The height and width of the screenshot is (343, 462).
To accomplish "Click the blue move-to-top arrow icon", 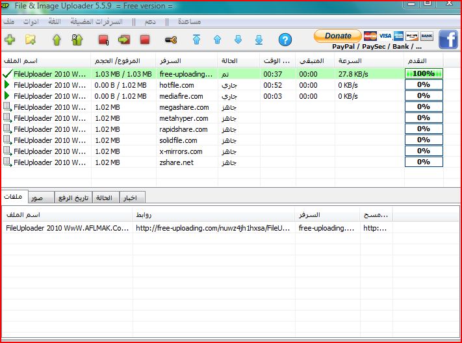I will (196, 40).
